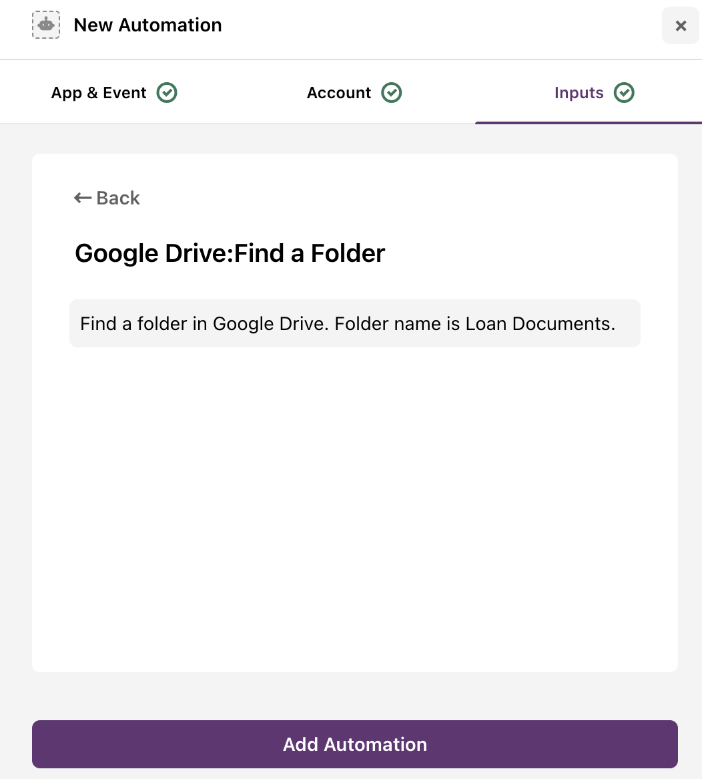The height and width of the screenshot is (779, 702).
Task: Close the New Automation dialog
Action: (681, 25)
